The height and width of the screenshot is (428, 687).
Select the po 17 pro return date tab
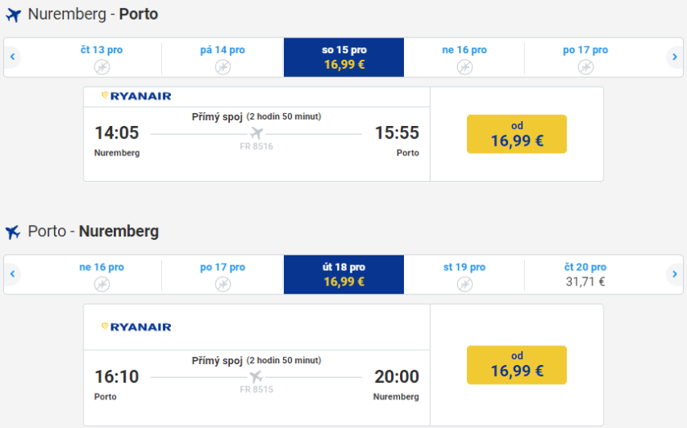point(222,274)
